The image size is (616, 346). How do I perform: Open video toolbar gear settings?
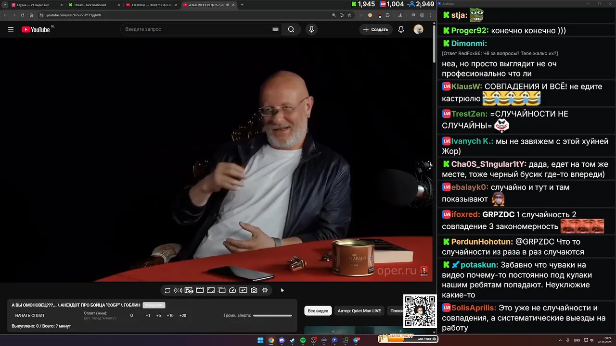coord(265,290)
